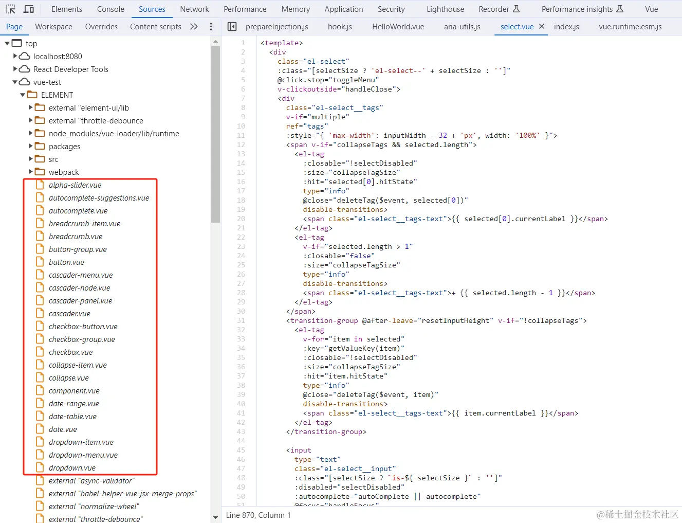The width and height of the screenshot is (682, 523).
Task: Click the webpack folder icon
Action: [x=40, y=172]
